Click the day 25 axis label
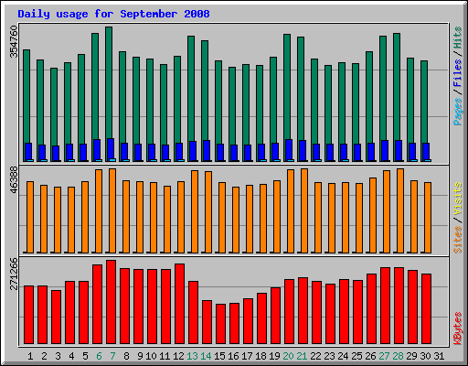Screen dimensions: 468x366 click(356, 356)
